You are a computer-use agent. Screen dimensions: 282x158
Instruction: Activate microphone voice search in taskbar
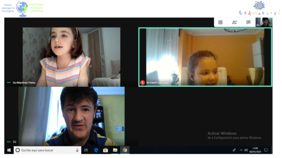tap(77, 150)
